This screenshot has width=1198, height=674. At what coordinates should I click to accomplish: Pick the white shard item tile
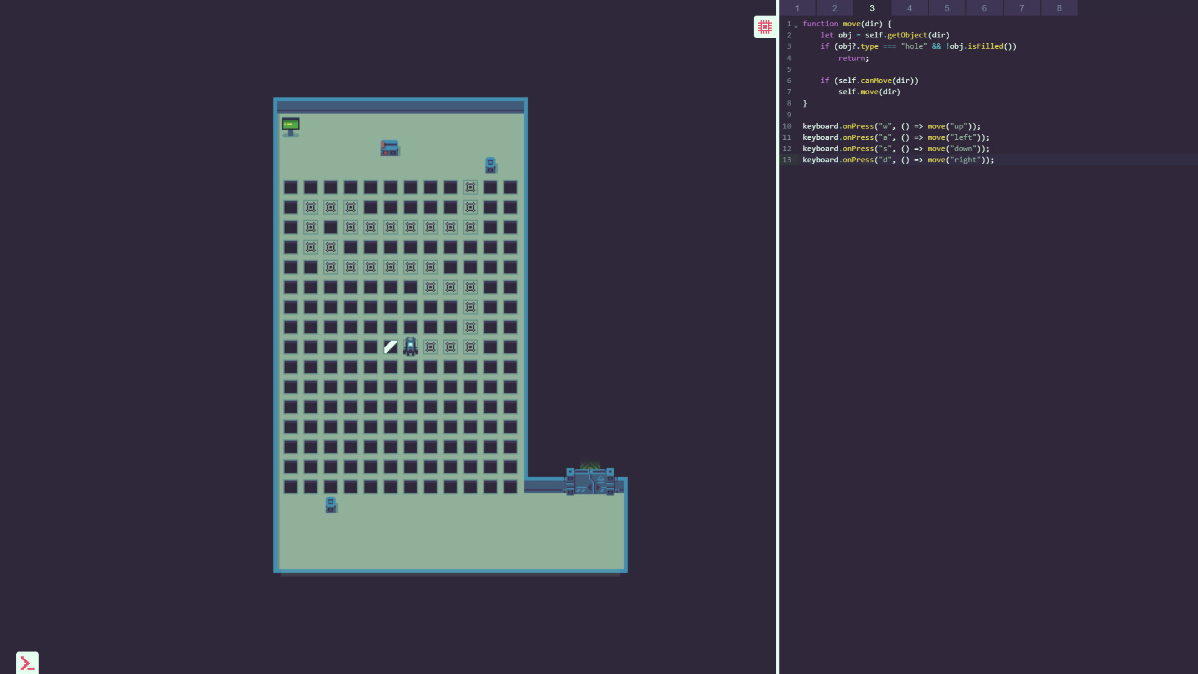coord(390,347)
